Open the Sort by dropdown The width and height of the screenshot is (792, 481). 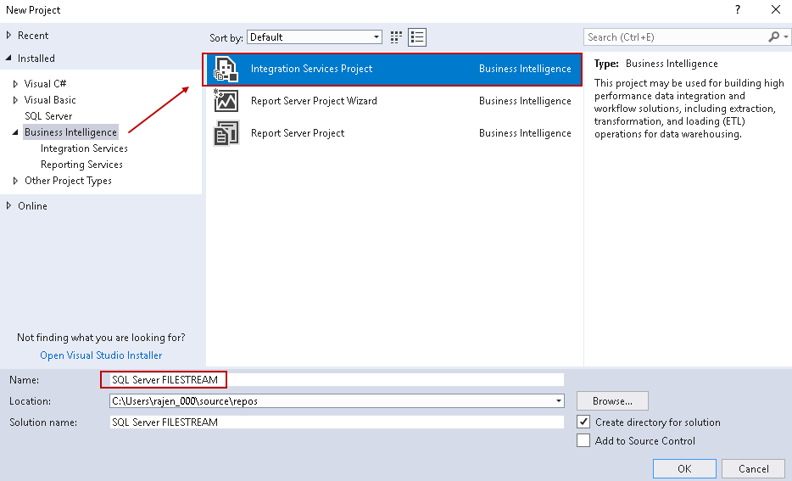point(315,36)
